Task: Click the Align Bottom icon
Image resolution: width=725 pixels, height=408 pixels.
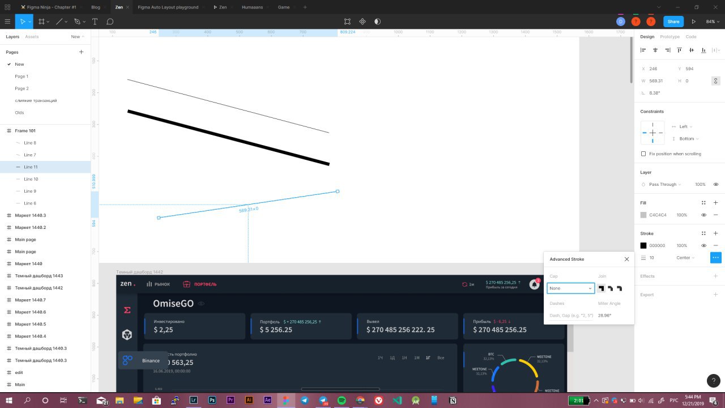Action: [703, 50]
